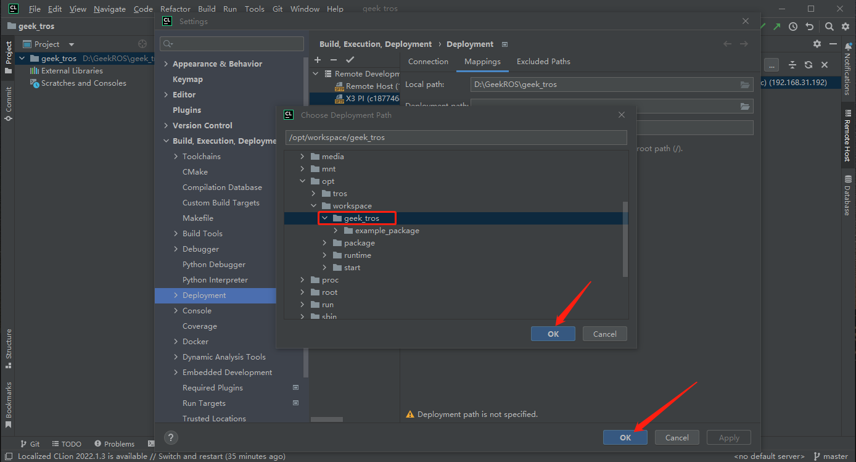The image size is (856, 462).
Task: Open Remote Host panel options gear
Action: (x=817, y=44)
